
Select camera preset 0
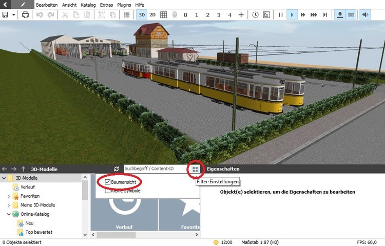tap(185, 15)
